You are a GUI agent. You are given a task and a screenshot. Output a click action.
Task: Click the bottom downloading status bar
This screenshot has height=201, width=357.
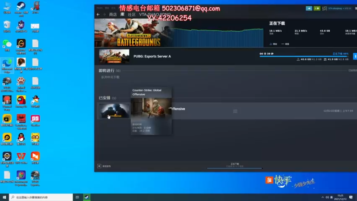tap(235, 166)
